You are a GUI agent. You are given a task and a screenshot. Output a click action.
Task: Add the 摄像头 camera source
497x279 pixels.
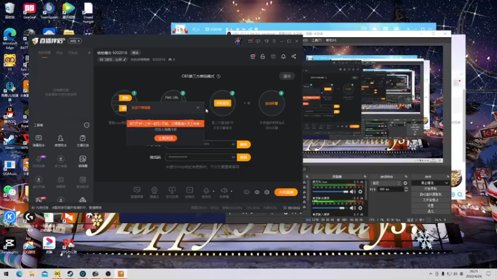pyautogui.click(x=154, y=192)
